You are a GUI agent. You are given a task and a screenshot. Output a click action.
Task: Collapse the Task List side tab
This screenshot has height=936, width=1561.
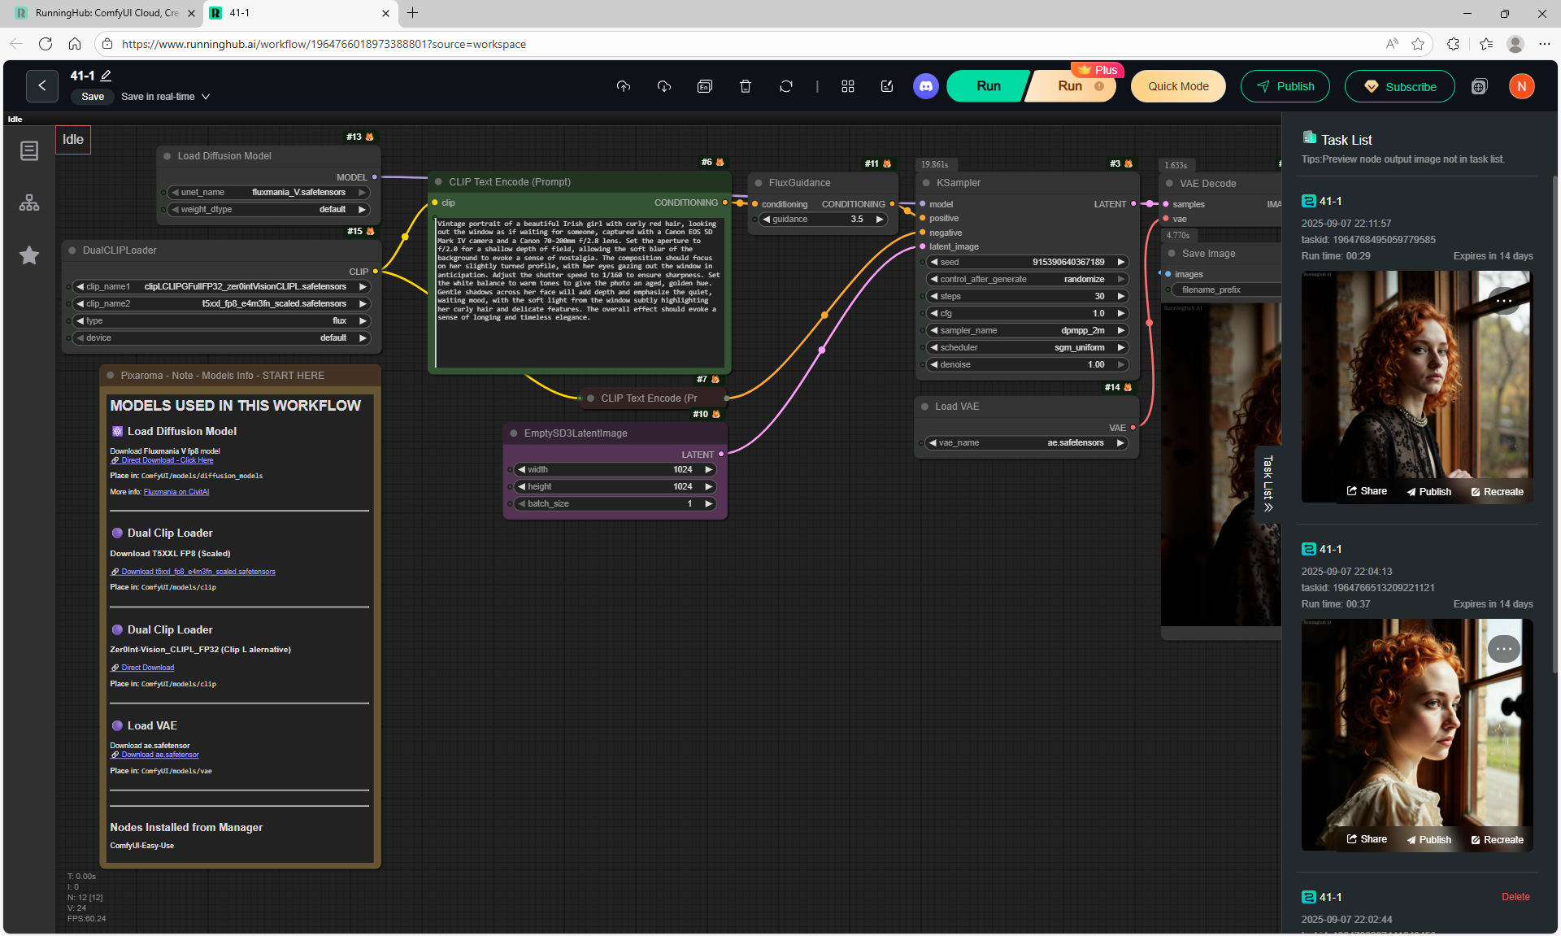[x=1267, y=484]
